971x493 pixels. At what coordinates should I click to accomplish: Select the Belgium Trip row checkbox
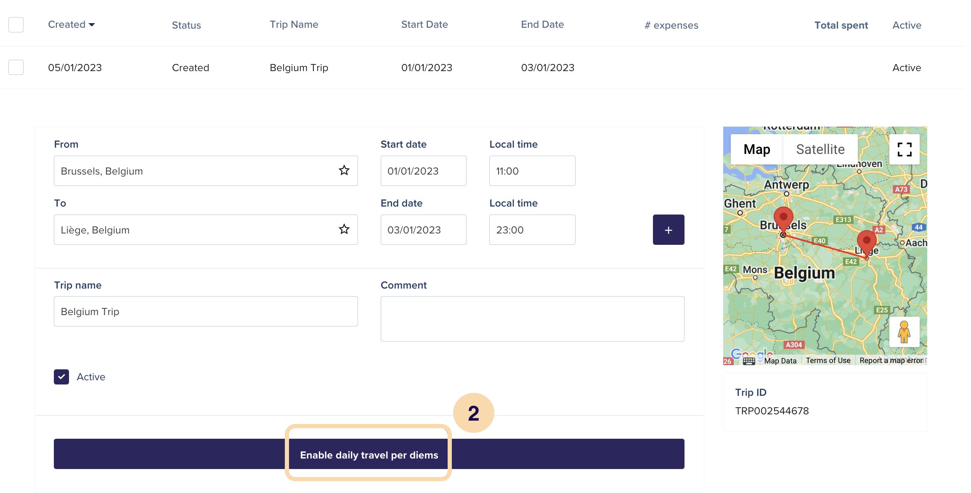point(16,67)
